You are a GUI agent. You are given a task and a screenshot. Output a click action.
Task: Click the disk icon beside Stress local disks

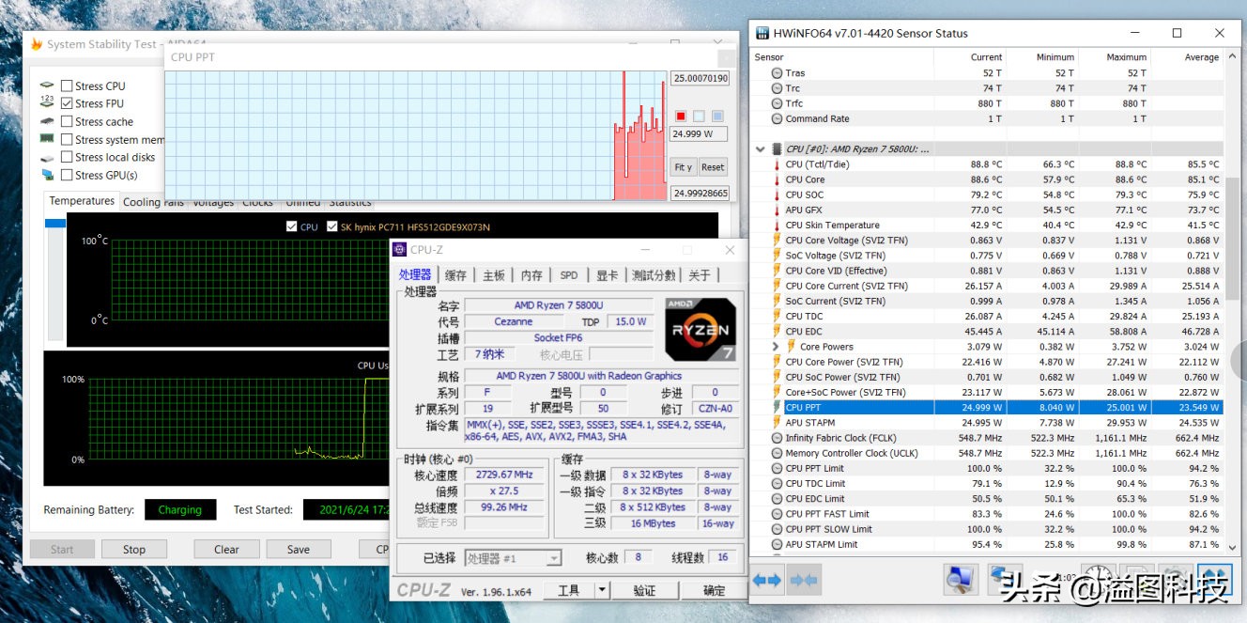tap(47, 157)
